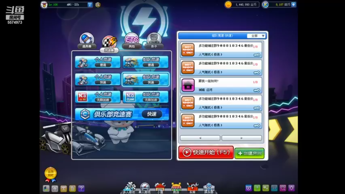Join the second 多功能辅助群 room

pos(221,68)
